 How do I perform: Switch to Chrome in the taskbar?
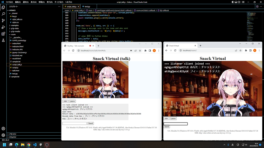[29, 145]
